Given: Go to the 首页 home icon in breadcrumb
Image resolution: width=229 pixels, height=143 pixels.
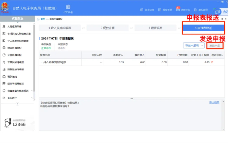Looking at the screenshot, I should (x=39, y=19).
